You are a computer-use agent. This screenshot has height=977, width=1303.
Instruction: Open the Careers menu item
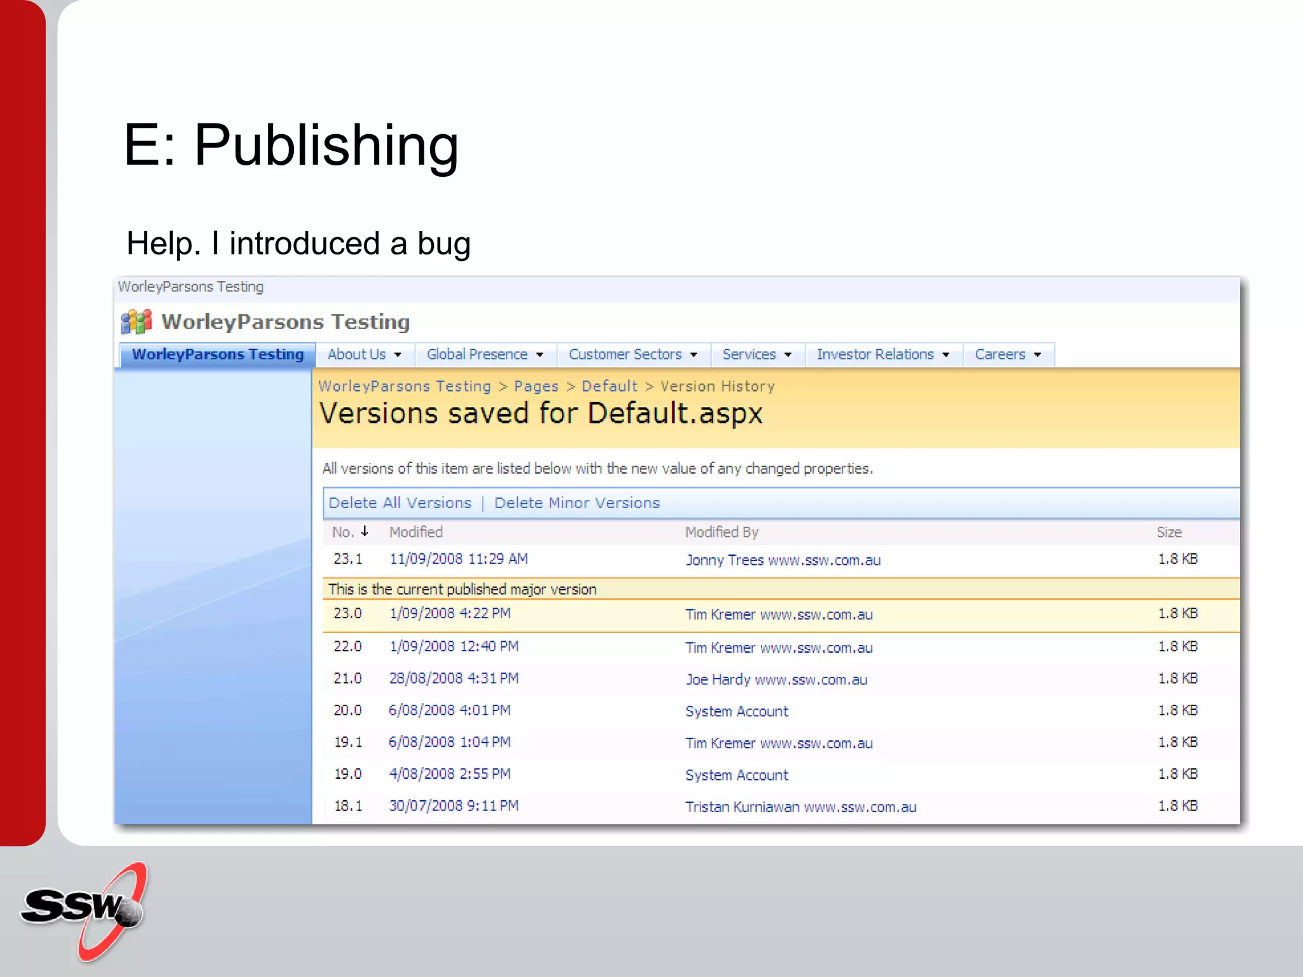[x=1000, y=354]
